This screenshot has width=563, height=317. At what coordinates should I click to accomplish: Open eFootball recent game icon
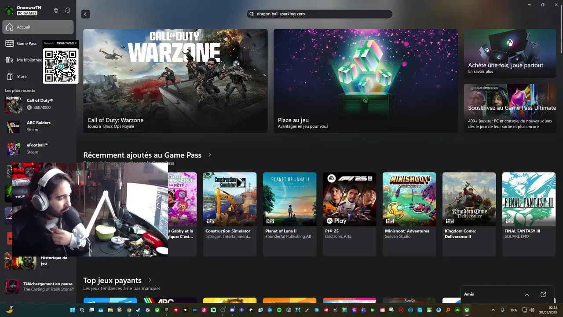(13, 149)
